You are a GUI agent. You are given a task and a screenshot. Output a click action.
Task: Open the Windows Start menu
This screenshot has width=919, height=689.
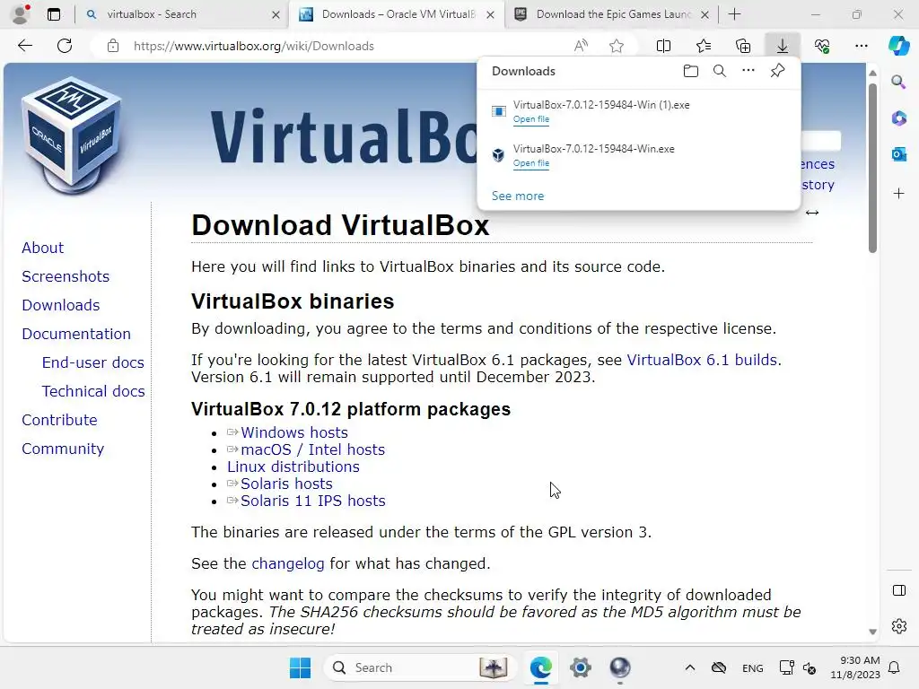(300, 667)
